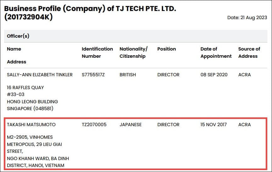
Task: Click the 16 Raffles Quay address
Action: pyautogui.click(x=32, y=98)
